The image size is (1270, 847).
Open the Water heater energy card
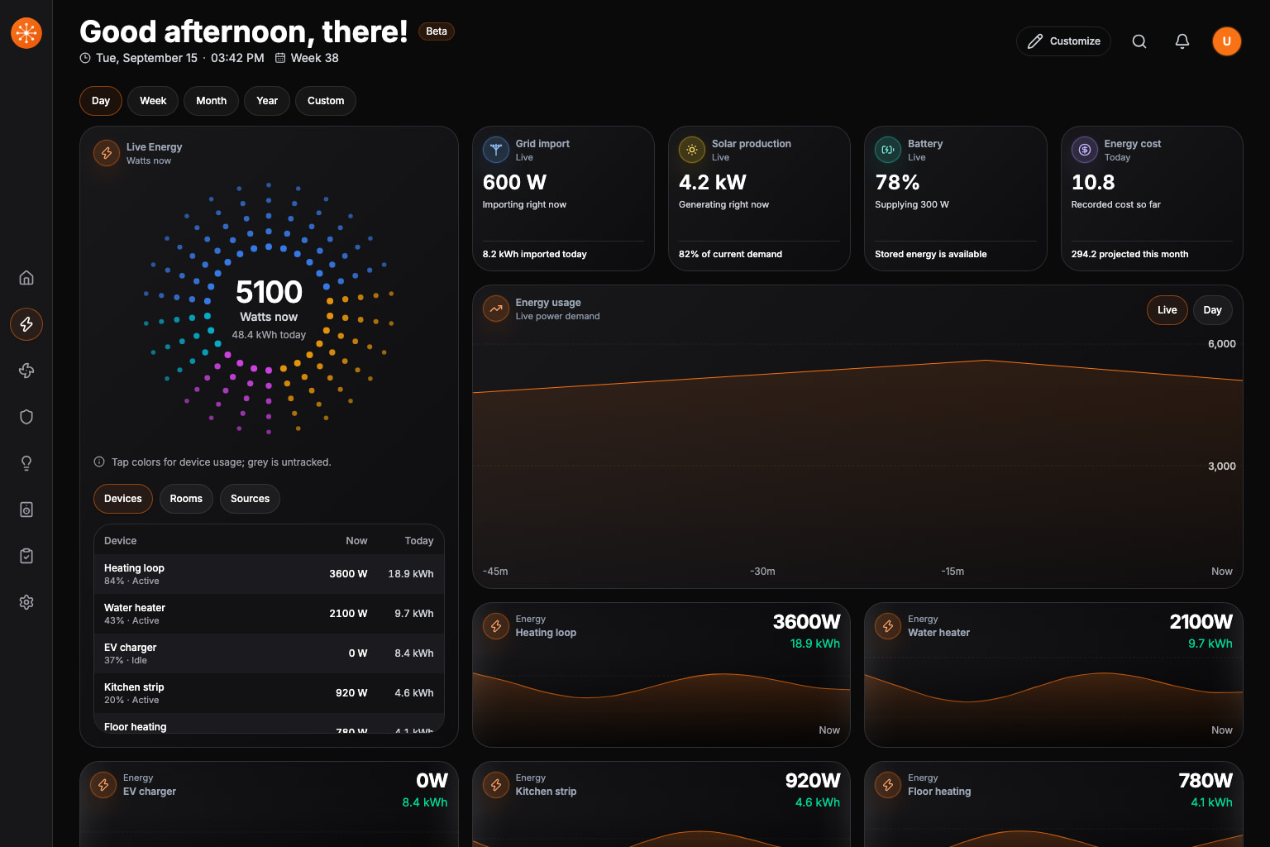[1053, 675]
